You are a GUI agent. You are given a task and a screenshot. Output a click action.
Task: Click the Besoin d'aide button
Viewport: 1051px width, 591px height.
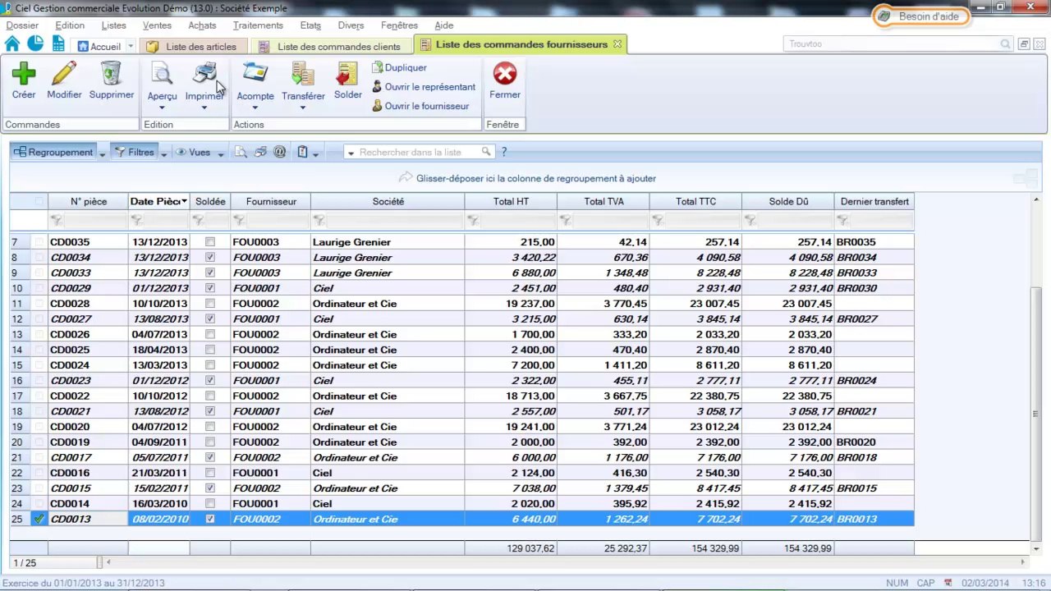920,16
